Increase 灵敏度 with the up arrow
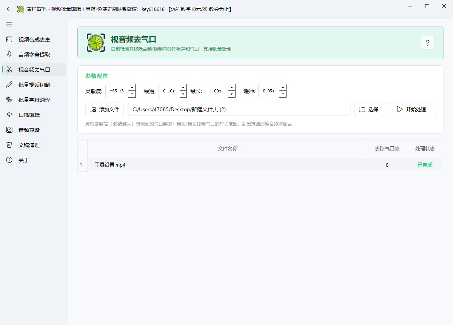453x325 pixels. tap(132, 88)
